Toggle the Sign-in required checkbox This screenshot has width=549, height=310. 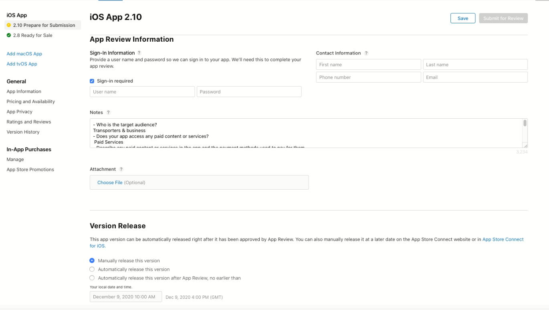(93, 81)
